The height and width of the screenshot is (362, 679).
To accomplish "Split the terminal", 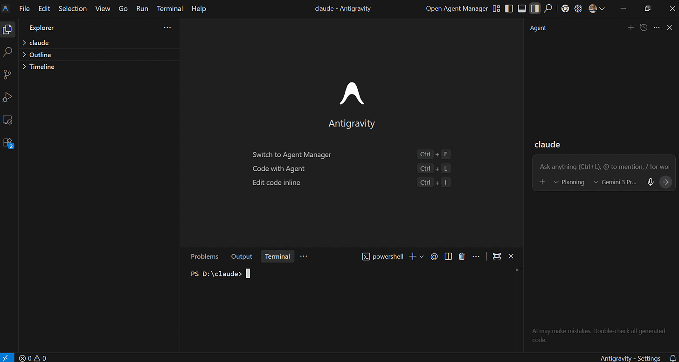I will click(x=448, y=256).
